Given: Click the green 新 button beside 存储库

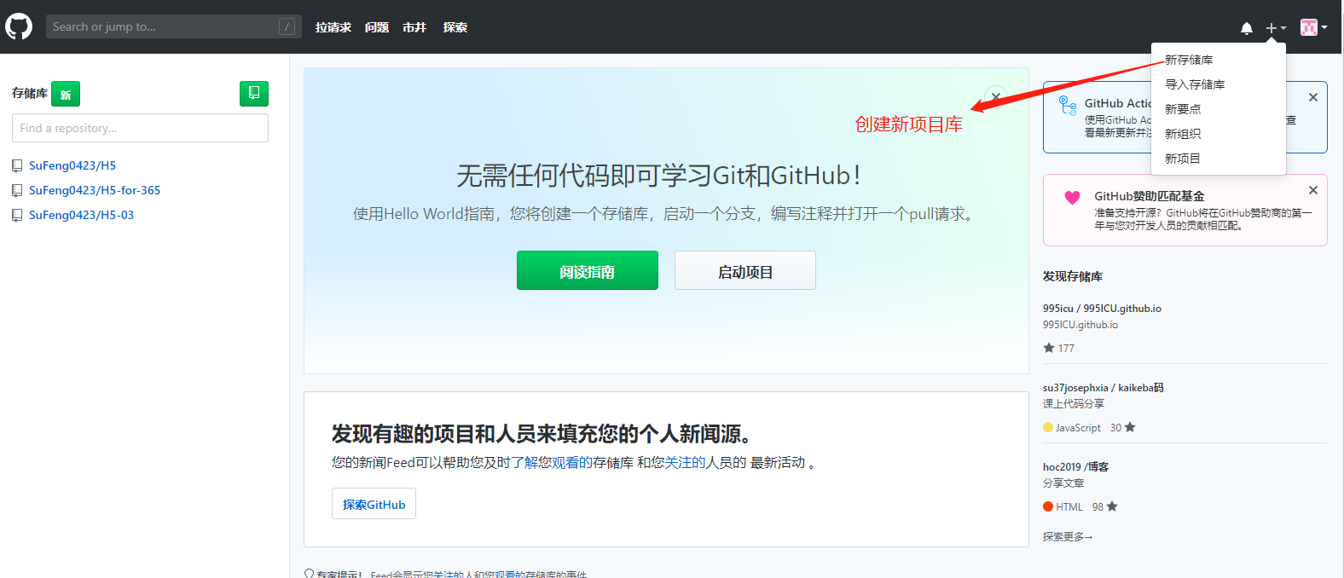Looking at the screenshot, I should pos(66,94).
